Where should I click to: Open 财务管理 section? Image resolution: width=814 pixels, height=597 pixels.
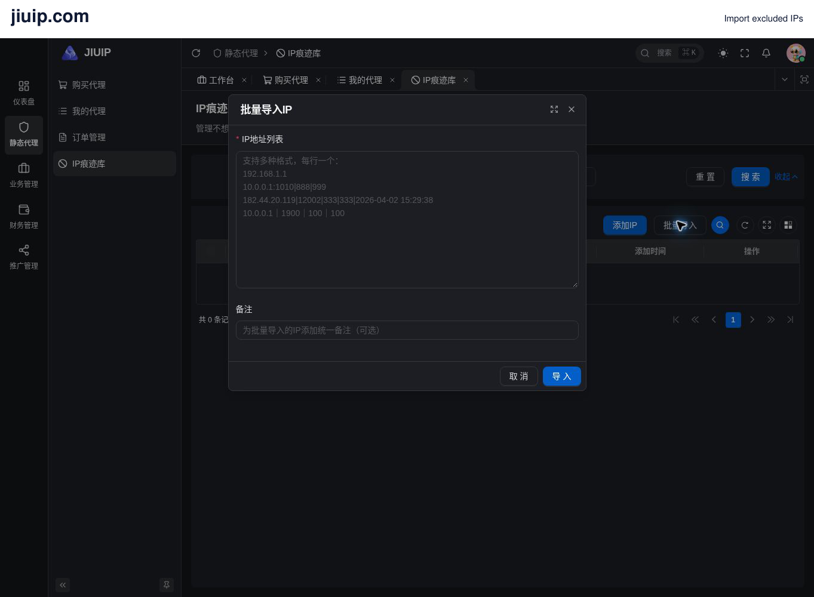point(24,217)
